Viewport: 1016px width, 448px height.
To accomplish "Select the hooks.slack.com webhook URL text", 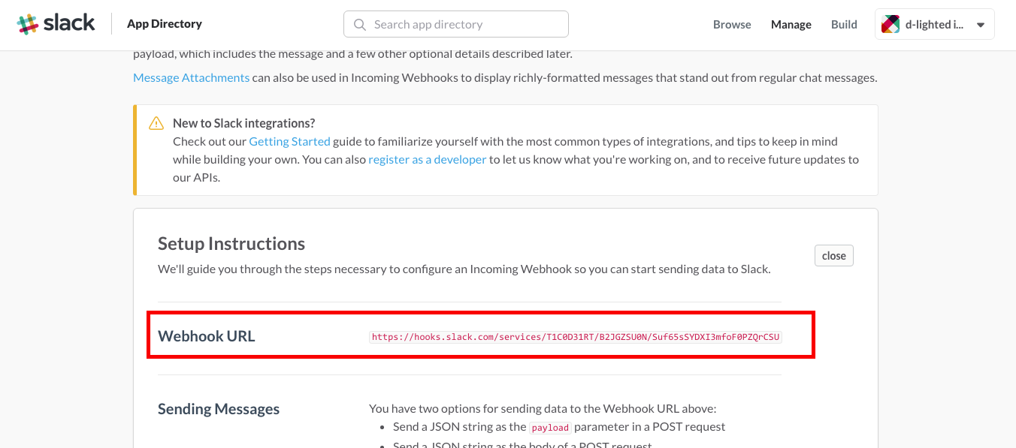I will (576, 337).
